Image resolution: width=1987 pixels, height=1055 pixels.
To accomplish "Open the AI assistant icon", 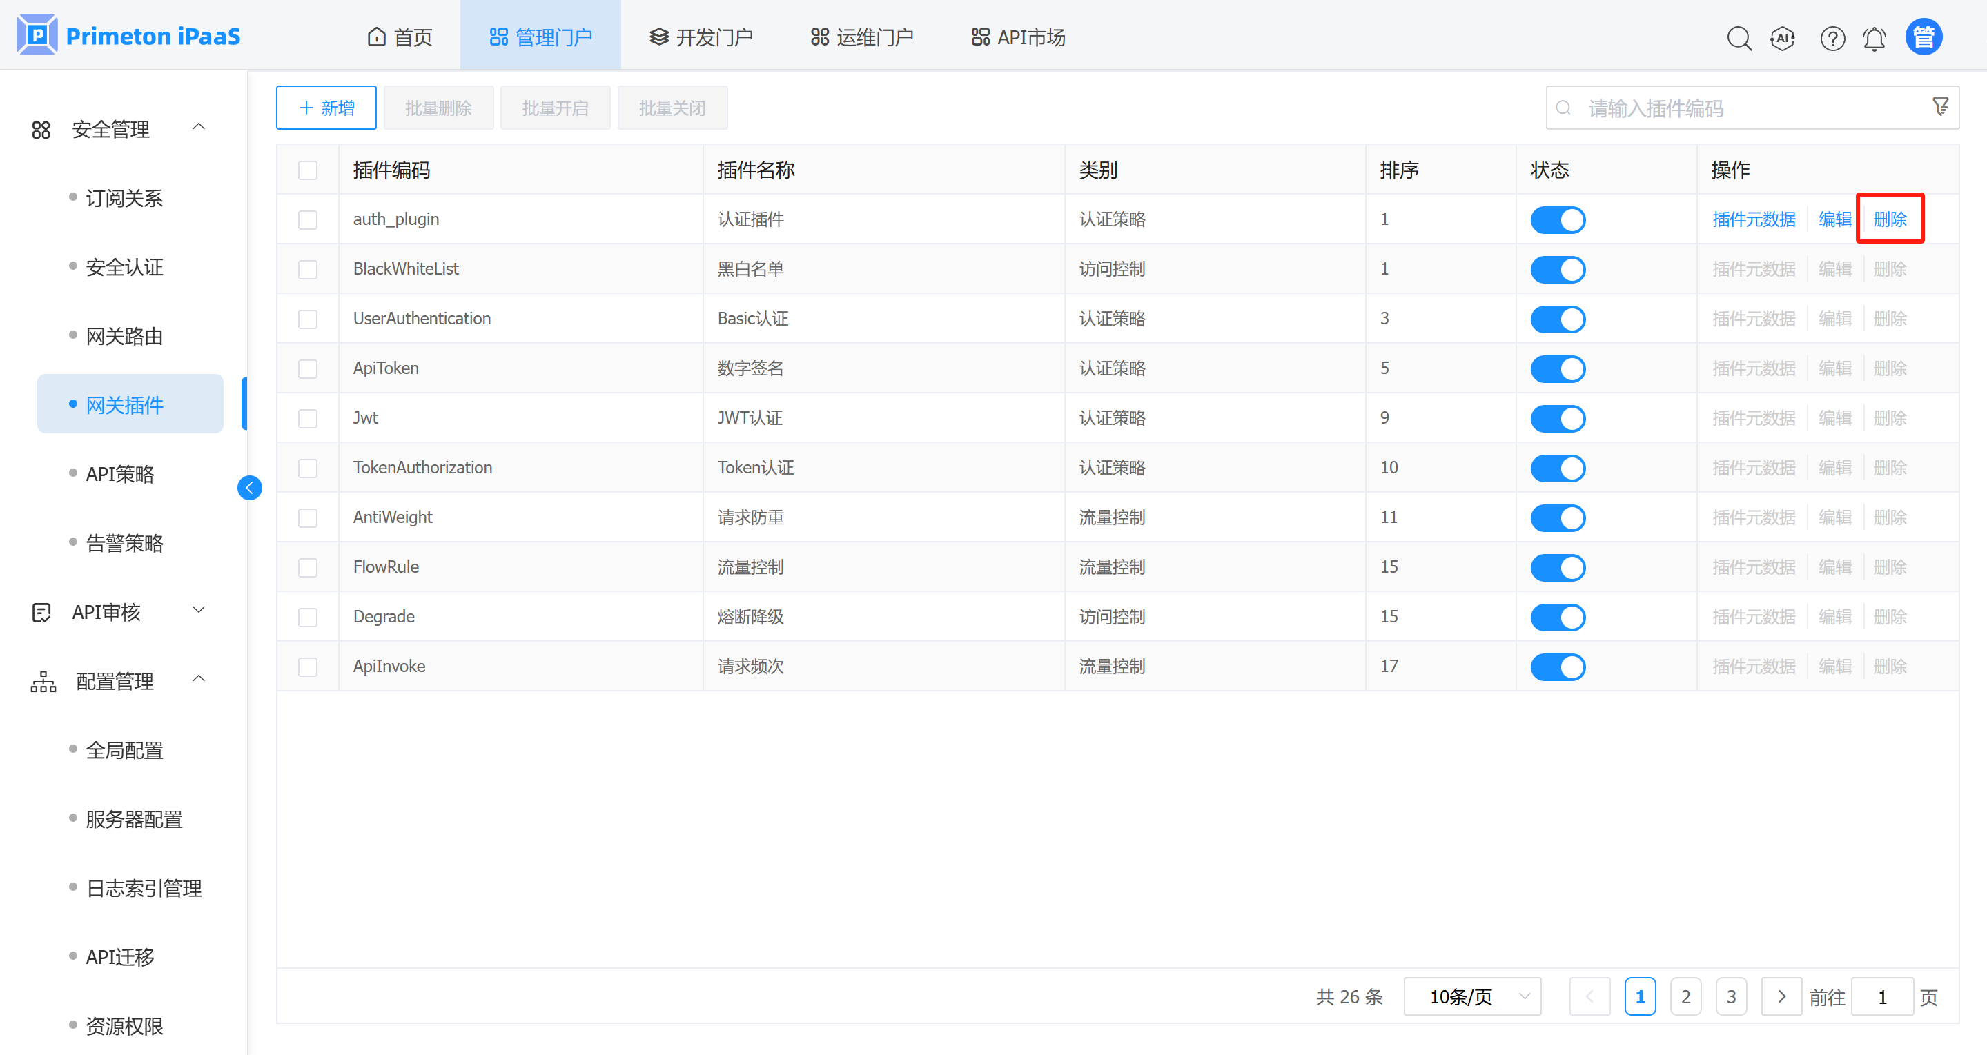I will (x=1783, y=38).
